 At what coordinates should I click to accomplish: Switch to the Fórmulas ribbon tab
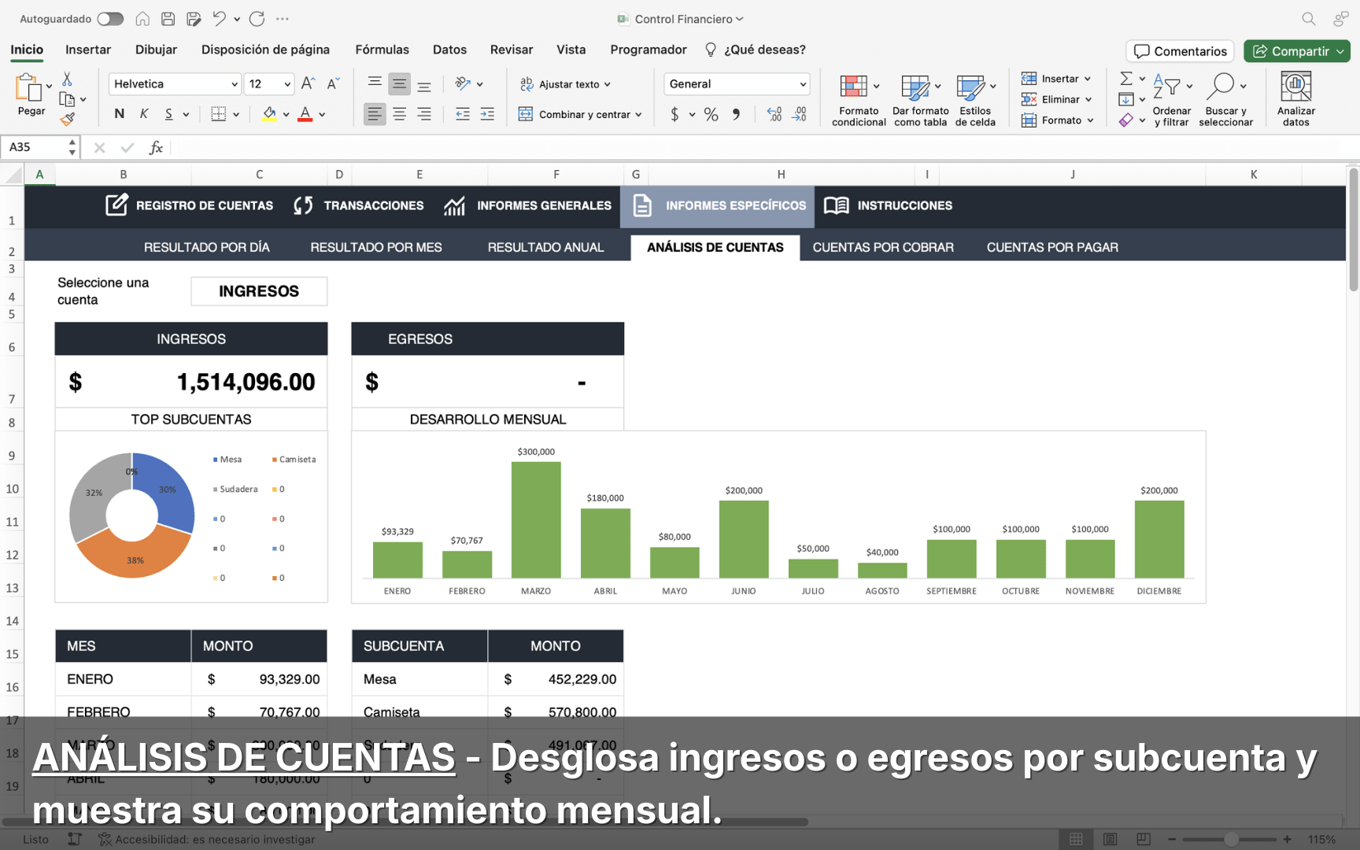[382, 50]
